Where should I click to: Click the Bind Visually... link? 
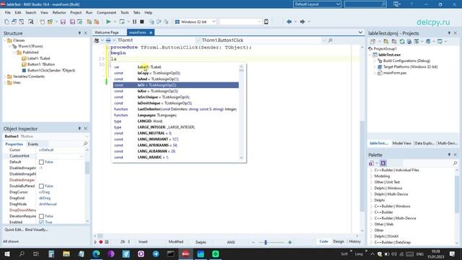click(37, 230)
